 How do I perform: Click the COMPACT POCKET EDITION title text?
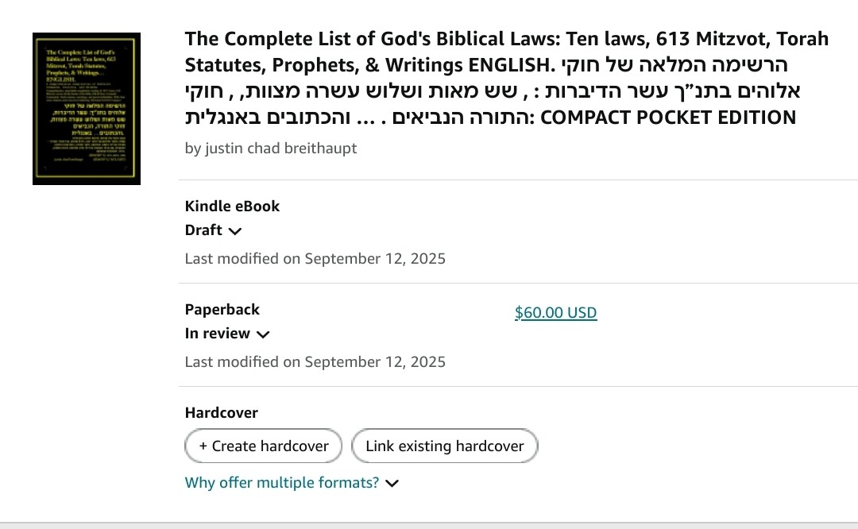pyautogui.click(x=668, y=118)
